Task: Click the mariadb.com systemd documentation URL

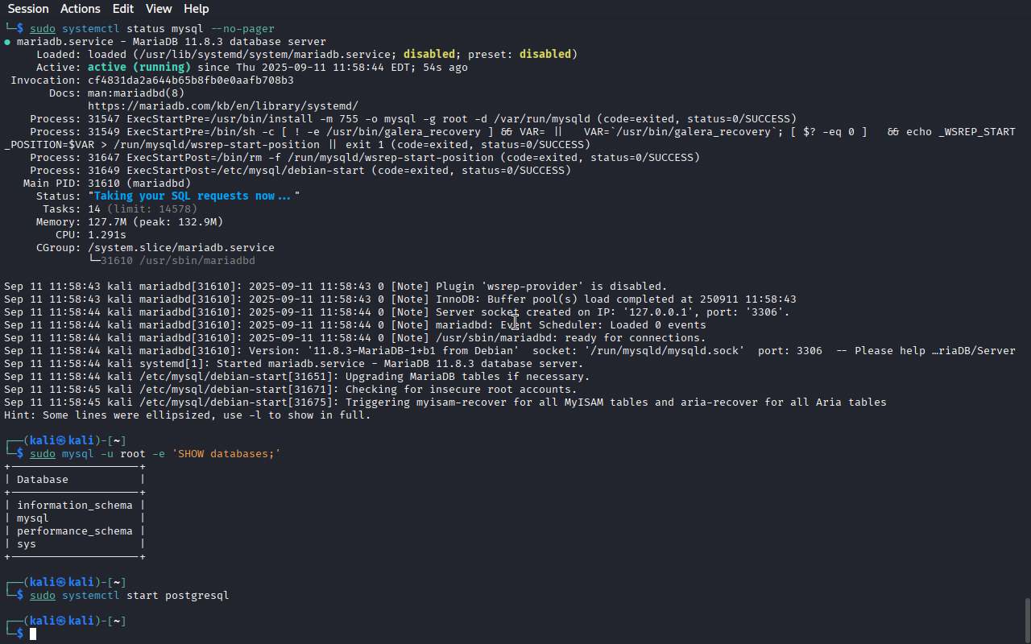Action: [x=223, y=106]
